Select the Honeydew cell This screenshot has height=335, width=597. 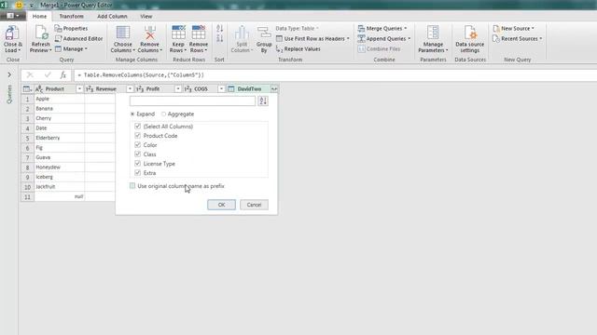(x=59, y=167)
